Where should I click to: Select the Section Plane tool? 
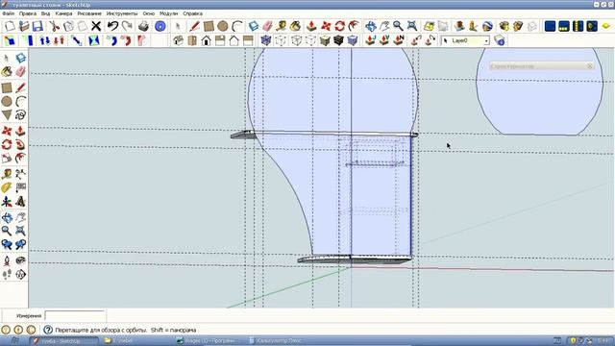[21, 275]
